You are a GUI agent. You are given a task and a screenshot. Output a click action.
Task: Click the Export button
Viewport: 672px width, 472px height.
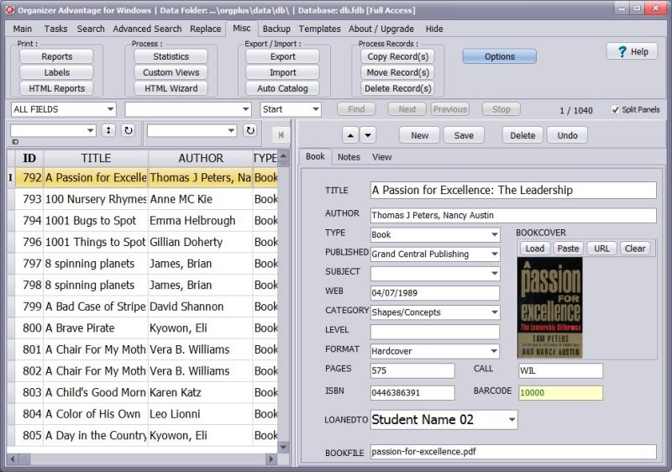coord(282,56)
